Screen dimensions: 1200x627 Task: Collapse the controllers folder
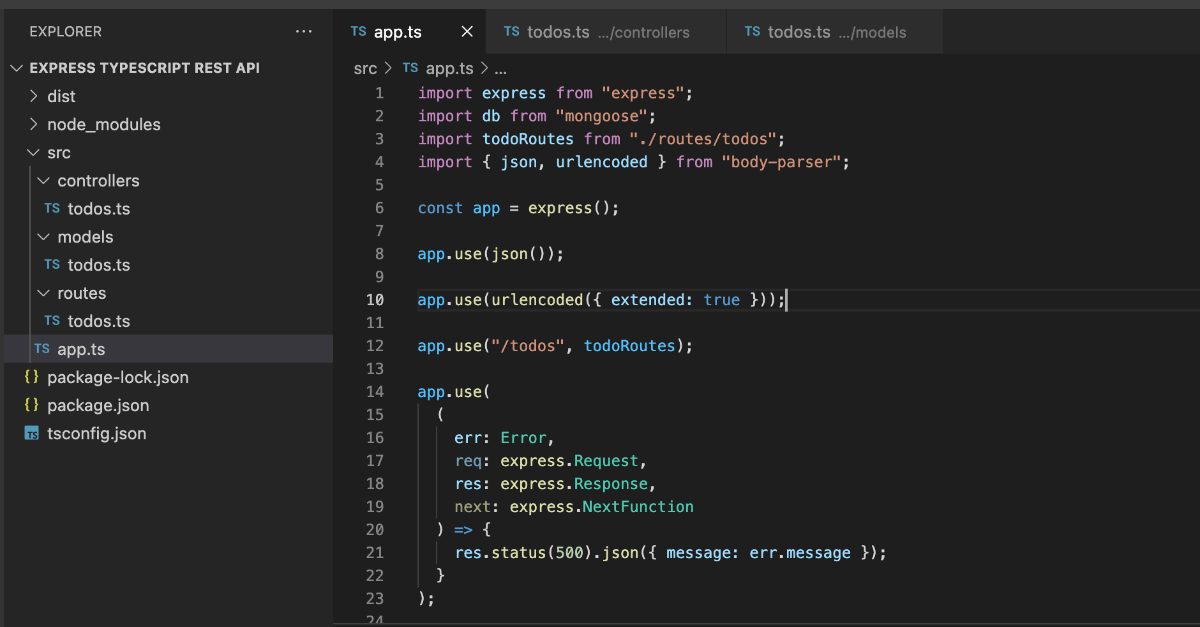[x=44, y=181]
